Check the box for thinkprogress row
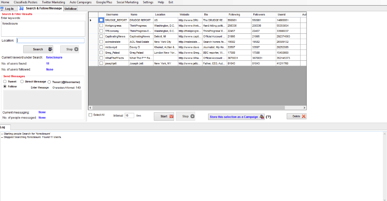 pos(101,25)
